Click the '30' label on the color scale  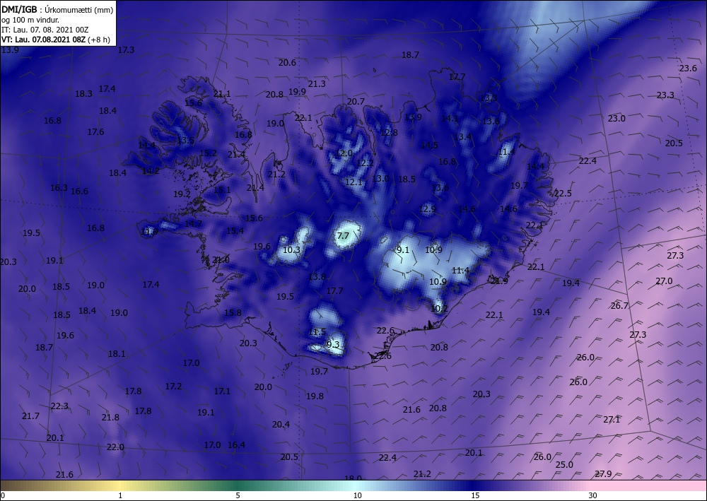click(x=593, y=496)
